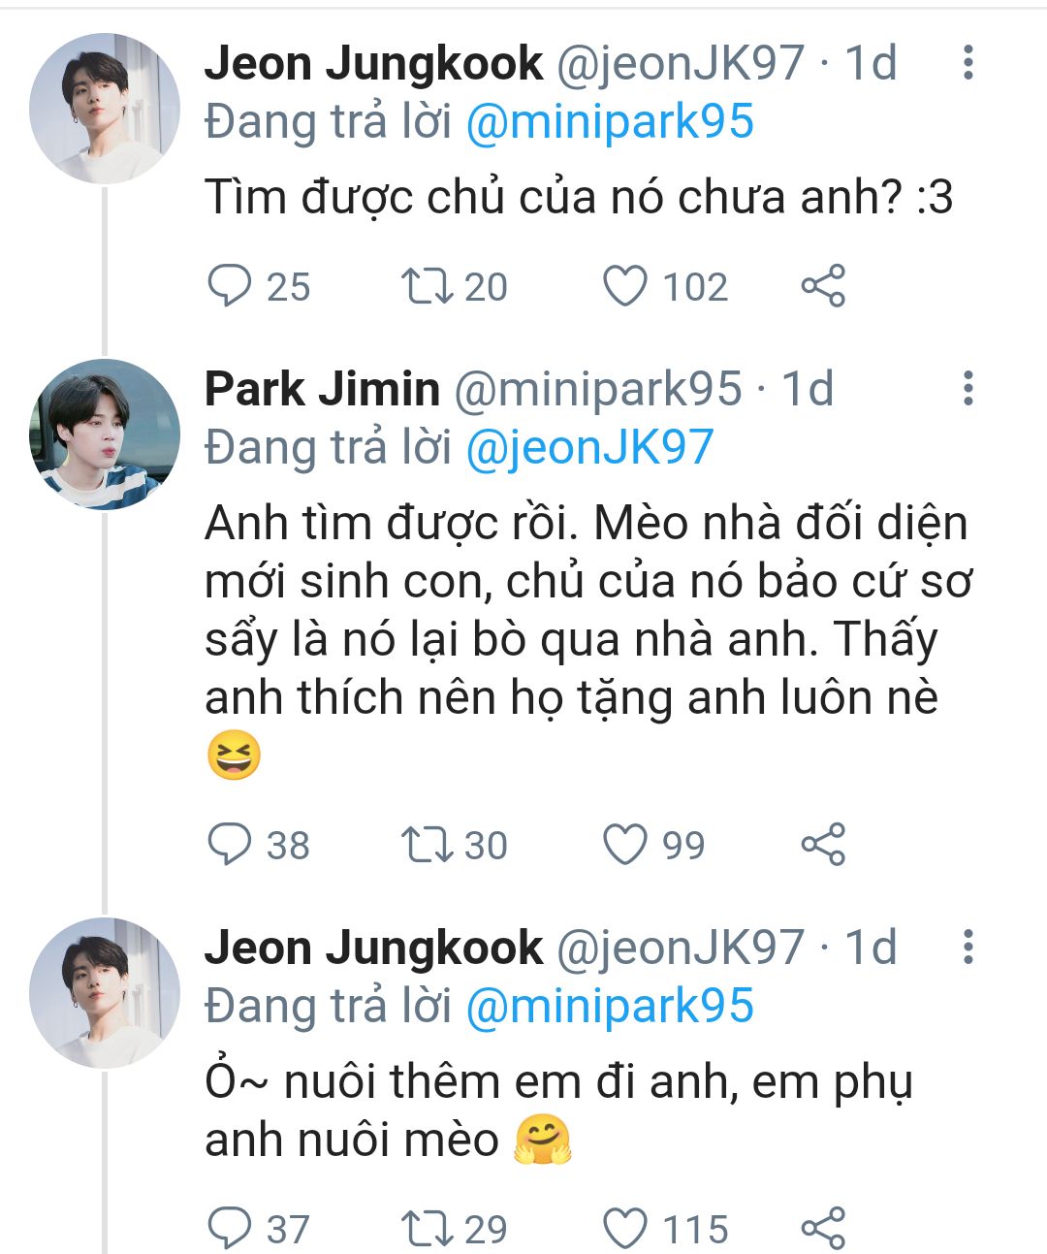Open reply on Park Jimin's tweet
1047x1254 pixels.
click(x=231, y=845)
